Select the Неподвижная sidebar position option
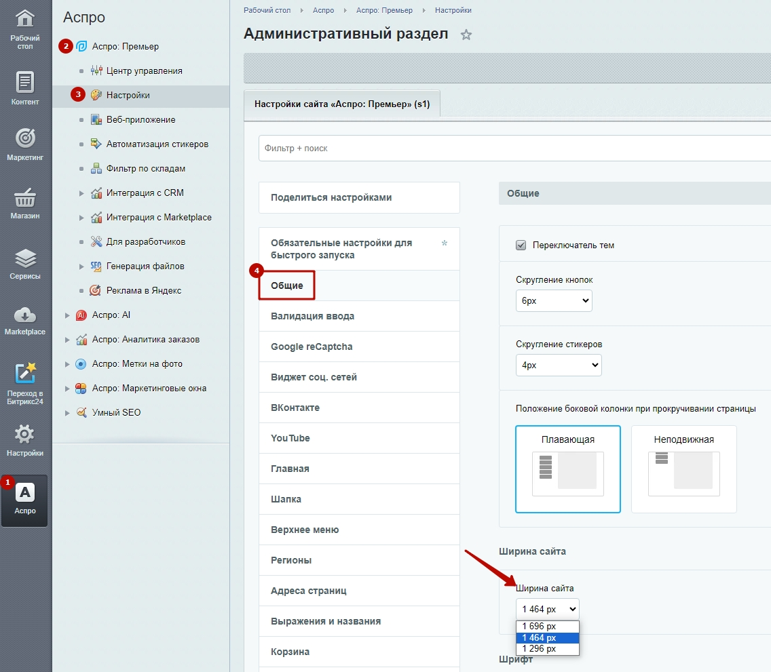Image resolution: width=771 pixels, height=672 pixels. 684,469
